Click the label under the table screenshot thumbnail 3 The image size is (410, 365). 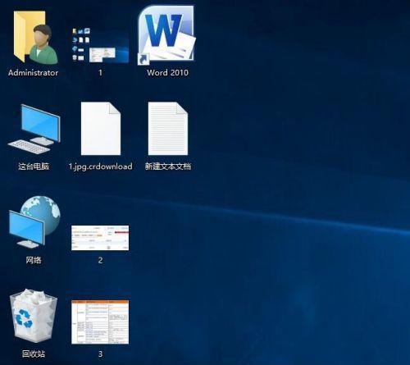click(x=100, y=354)
